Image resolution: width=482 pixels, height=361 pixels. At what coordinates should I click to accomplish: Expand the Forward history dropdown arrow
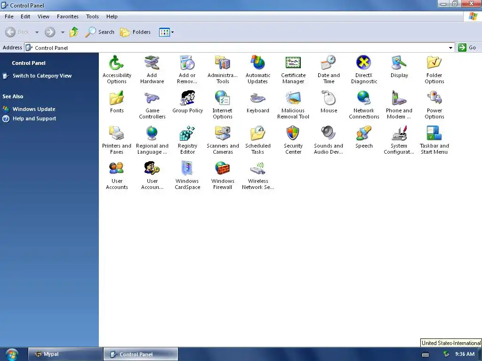coord(63,32)
